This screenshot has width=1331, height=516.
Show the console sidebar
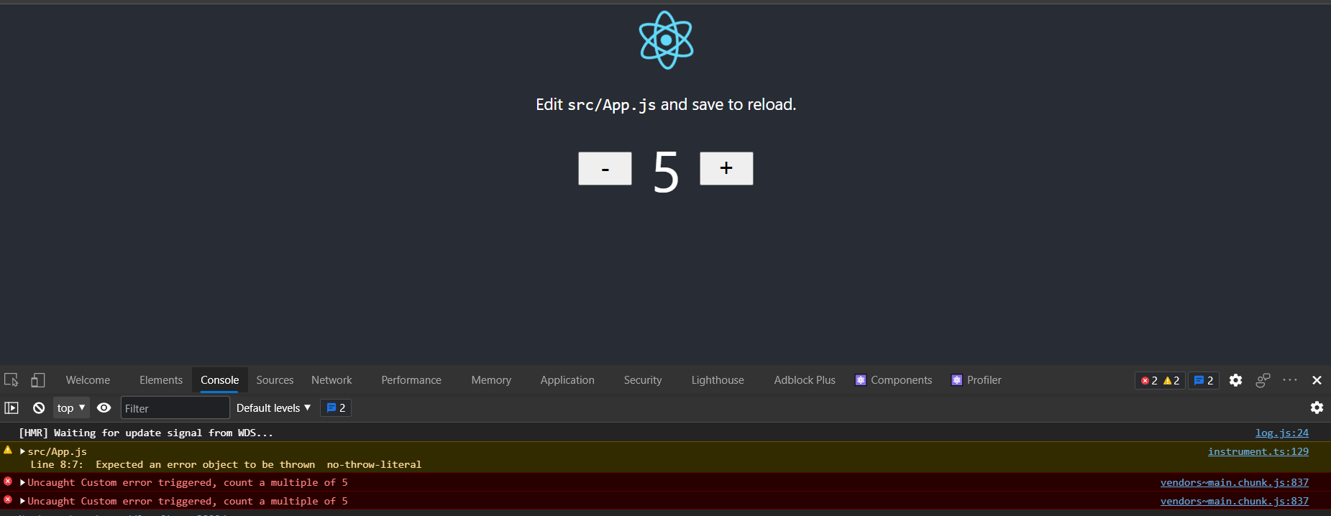click(x=12, y=407)
